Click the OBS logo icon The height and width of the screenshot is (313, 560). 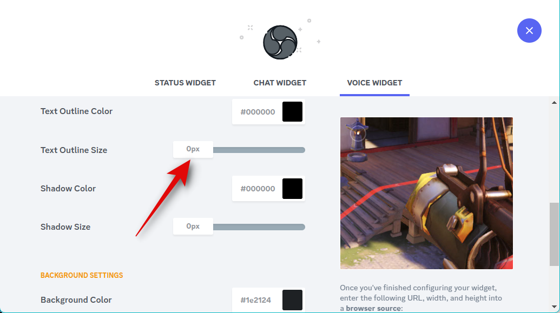tap(280, 42)
